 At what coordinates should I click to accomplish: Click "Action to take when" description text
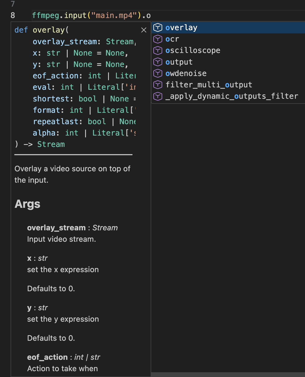point(62,369)
